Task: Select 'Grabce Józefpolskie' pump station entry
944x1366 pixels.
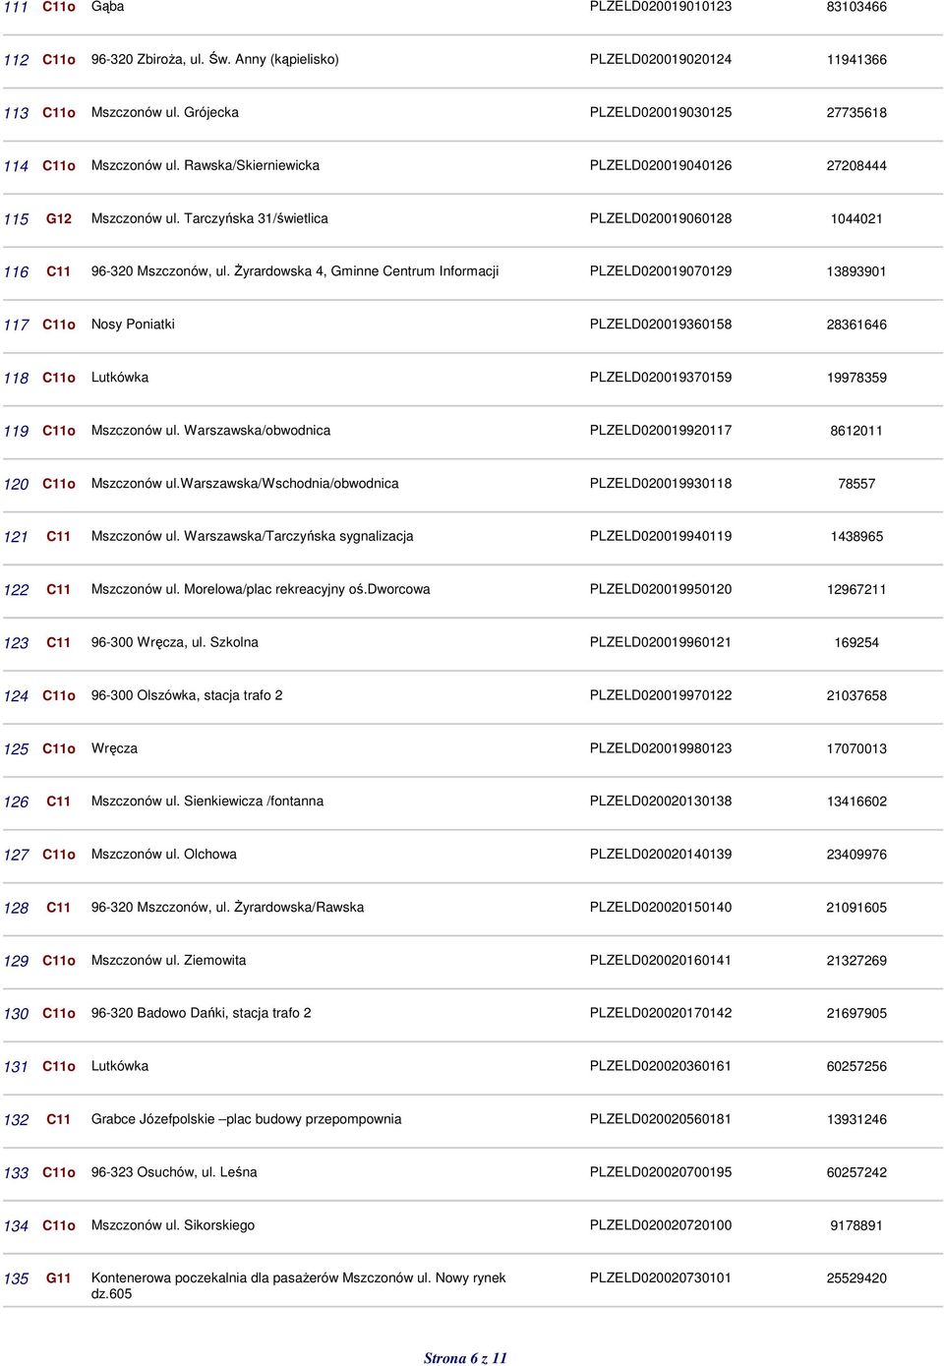Action: click(246, 1119)
